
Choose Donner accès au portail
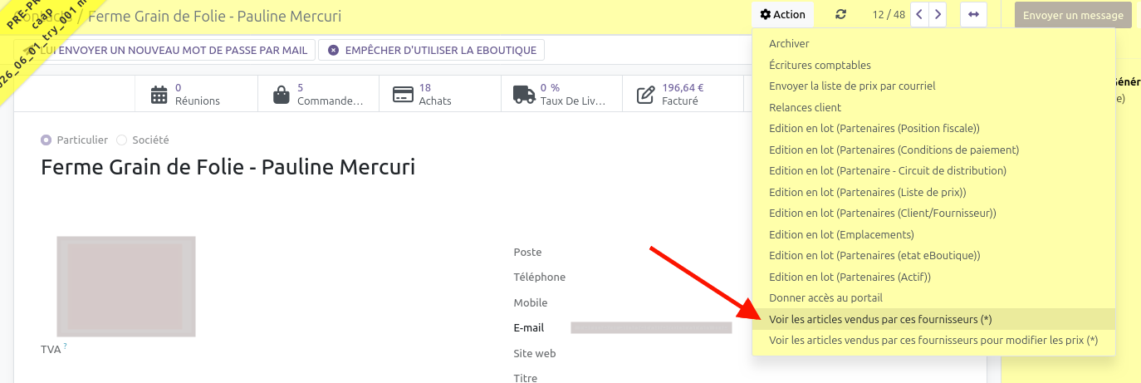(933, 298)
